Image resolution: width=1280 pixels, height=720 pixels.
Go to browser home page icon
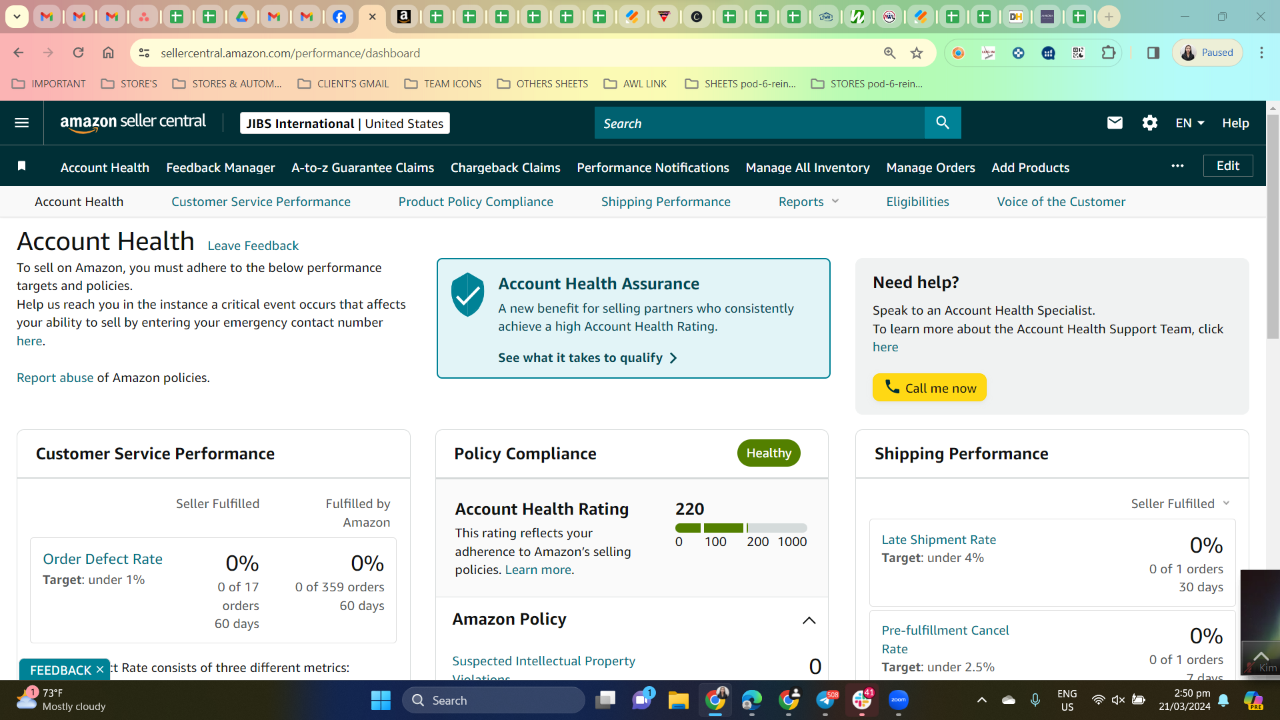108,53
